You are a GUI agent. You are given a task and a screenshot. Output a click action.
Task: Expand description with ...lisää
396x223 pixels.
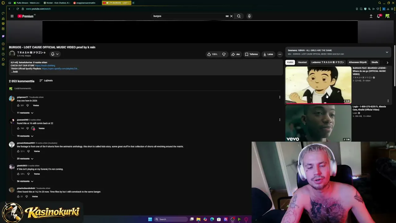pyautogui.click(x=14, y=72)
